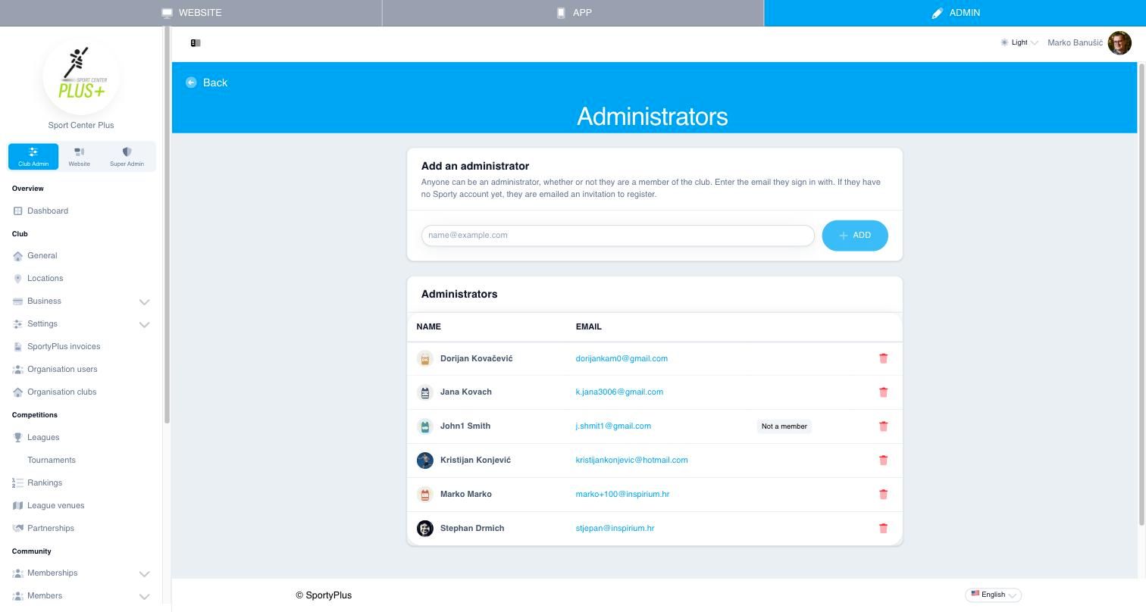Switch to the APP top tab
1146x612 pixels.
point(573,13)
